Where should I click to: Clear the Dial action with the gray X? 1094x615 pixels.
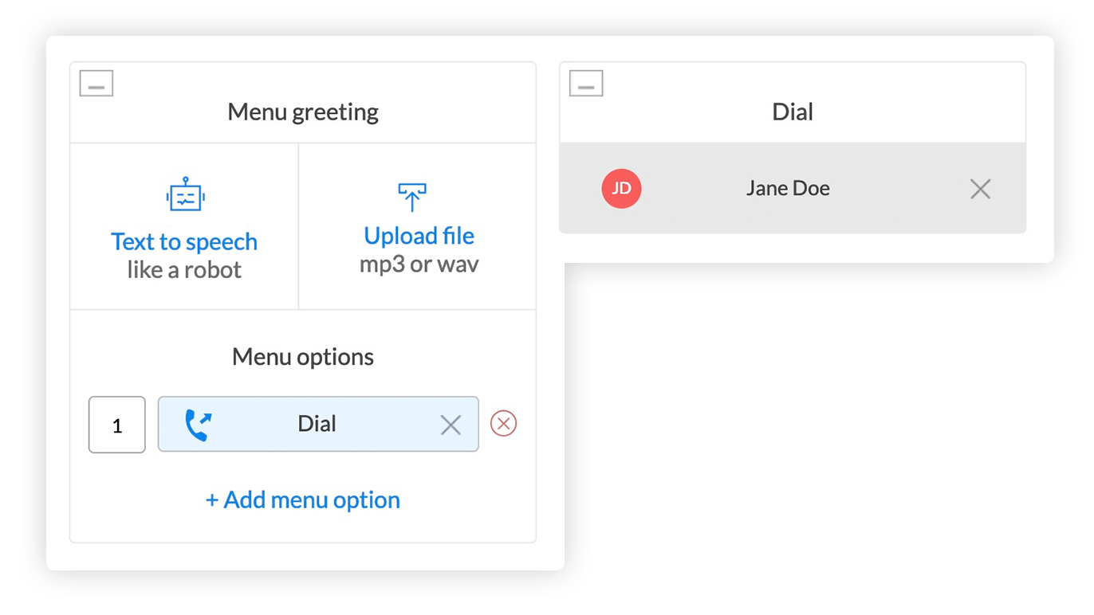point(451,425)
